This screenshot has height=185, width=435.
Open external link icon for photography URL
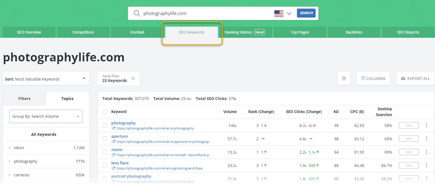(x=113, y=128)
